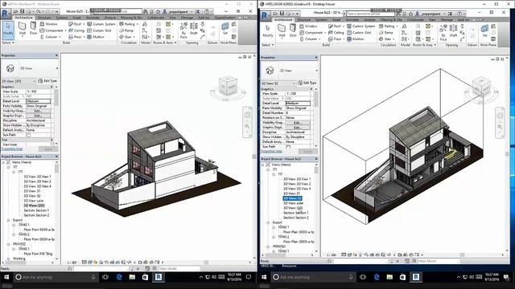Select Mullion tool in left window
515x289 pixels.
(96, 37)
